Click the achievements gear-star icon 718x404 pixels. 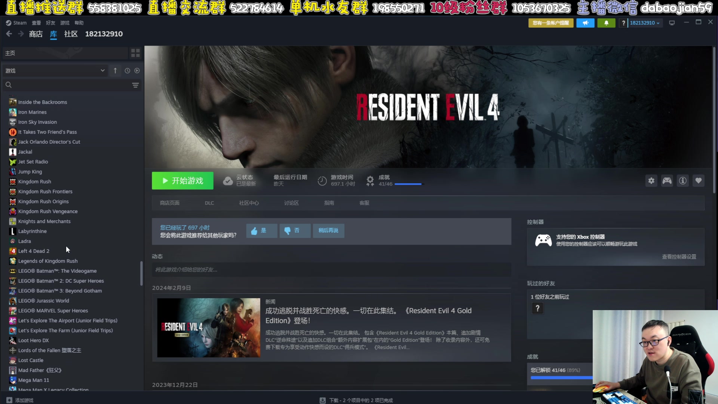point(370,181)
